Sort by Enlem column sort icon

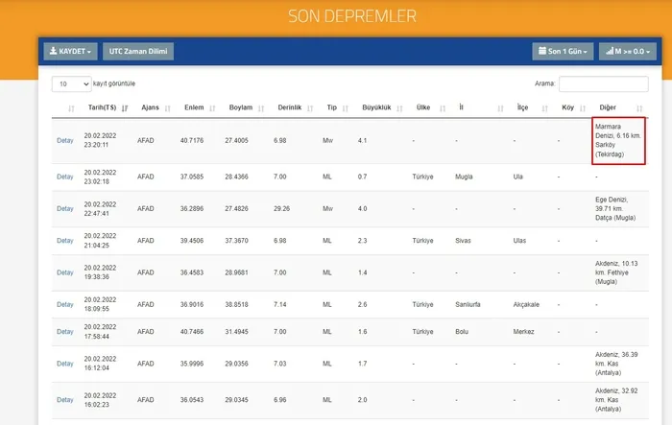(212, 108)
